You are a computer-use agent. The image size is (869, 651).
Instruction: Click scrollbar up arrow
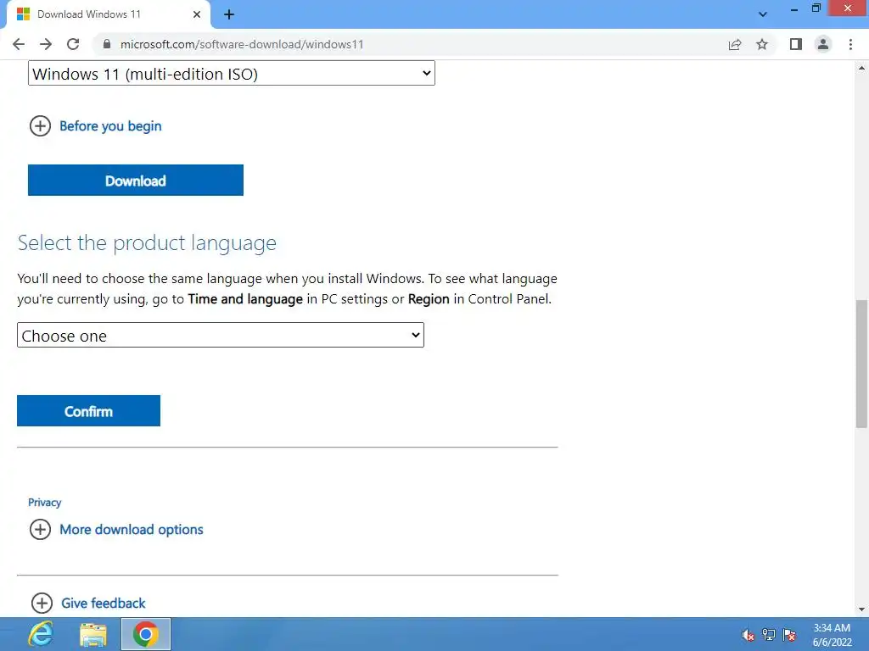tap(861, 68)
